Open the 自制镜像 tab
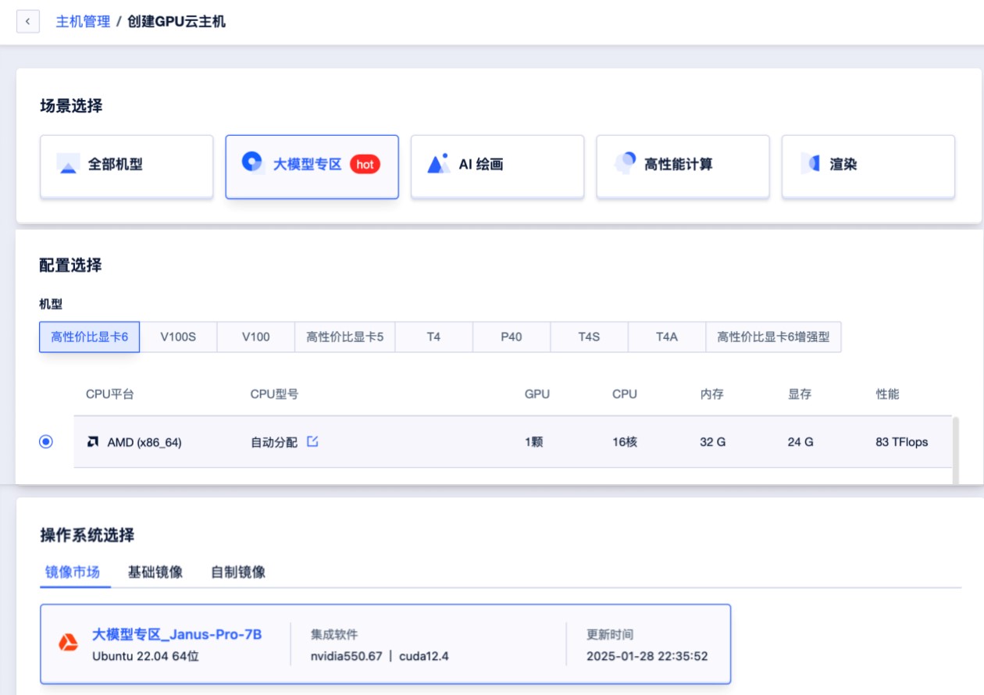 (238, 572)
